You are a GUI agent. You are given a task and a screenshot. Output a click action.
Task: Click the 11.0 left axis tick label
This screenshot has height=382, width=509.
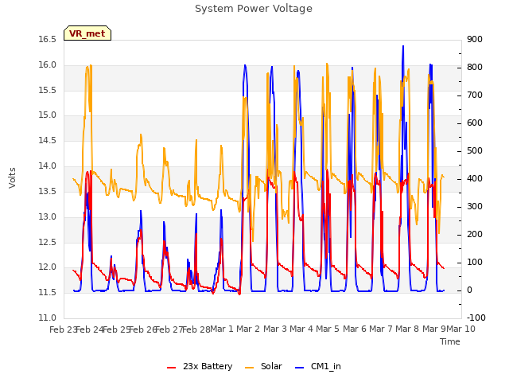(48, 318)
